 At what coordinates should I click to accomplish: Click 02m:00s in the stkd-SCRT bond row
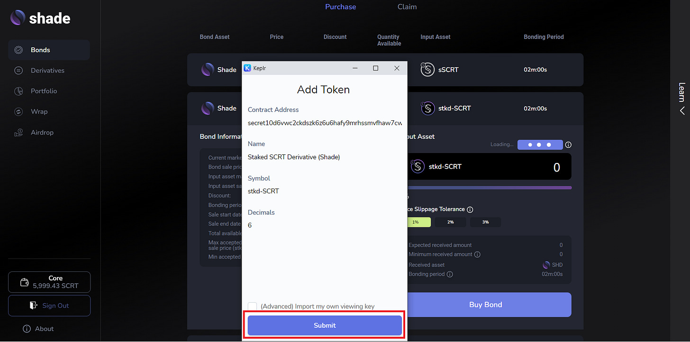(536, 108)
